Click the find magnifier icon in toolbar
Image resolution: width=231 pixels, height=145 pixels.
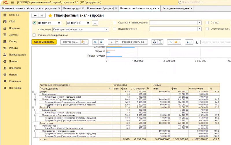tap(95, 42)
